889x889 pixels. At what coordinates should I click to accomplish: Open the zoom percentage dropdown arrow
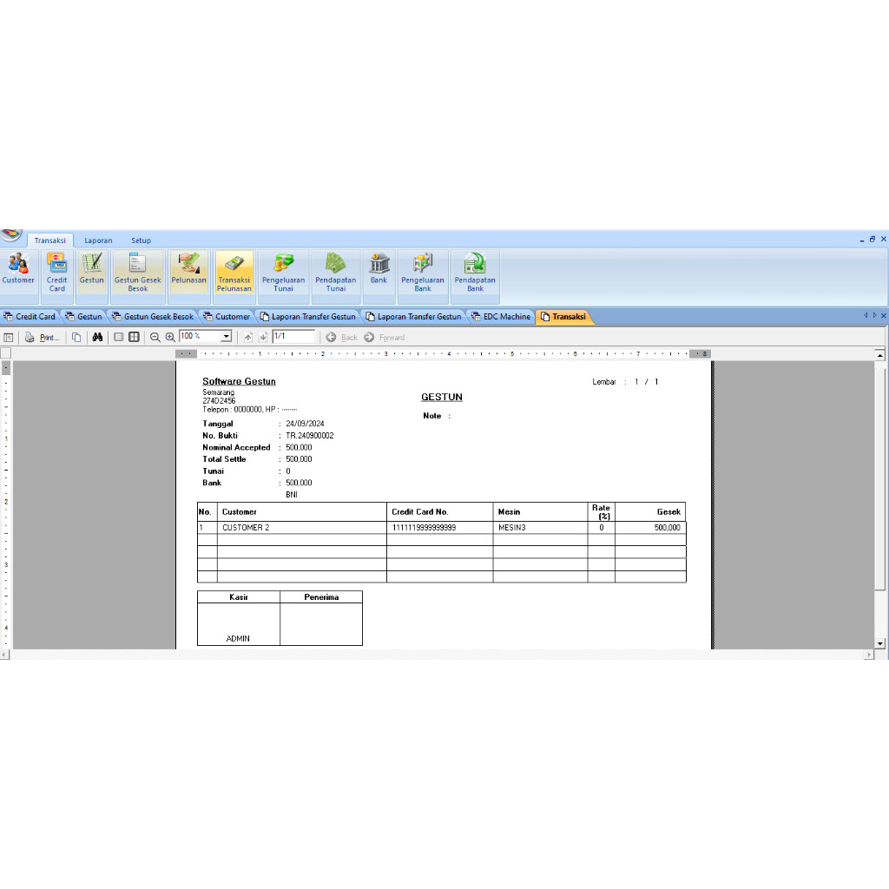point(227,337)
